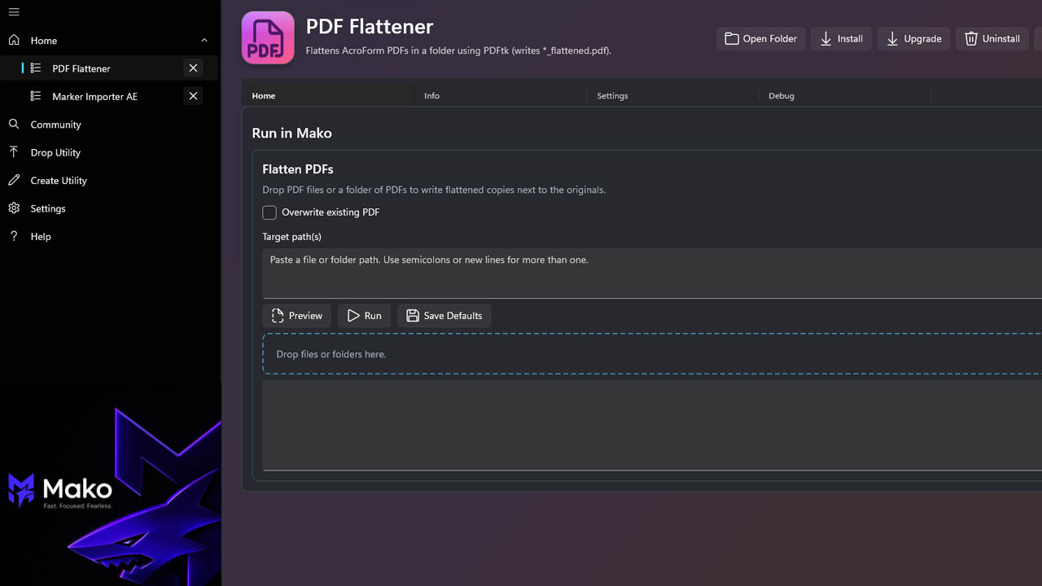Enable Overwrite existing PDF checkbox
Screen dimensions: 1042x586
pyautogui.click(x=269, y=212)
